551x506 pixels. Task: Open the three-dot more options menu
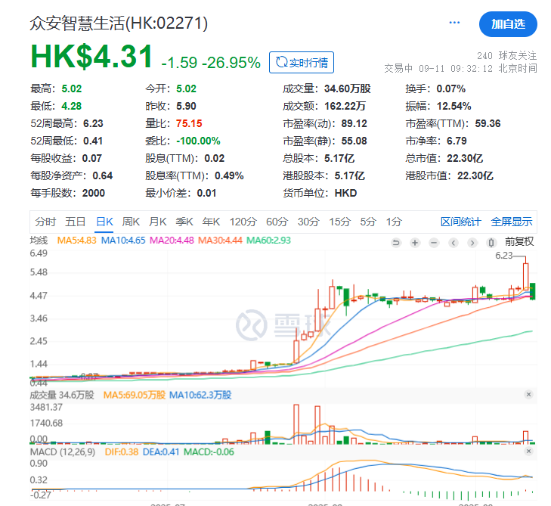tap(454, 23)
